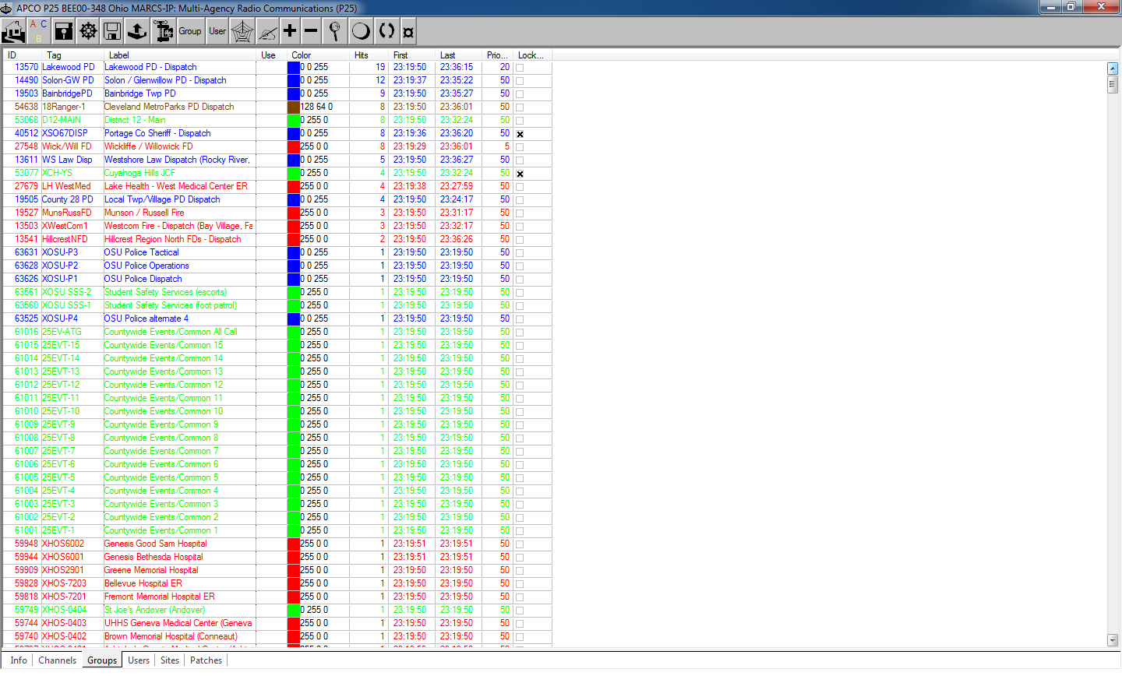Screen dimensions: 1122x676
Task: Click the white floppy save icon
Action: (112, 31)
